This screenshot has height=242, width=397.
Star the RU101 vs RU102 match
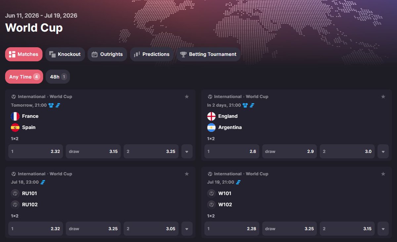pos(187,174)
